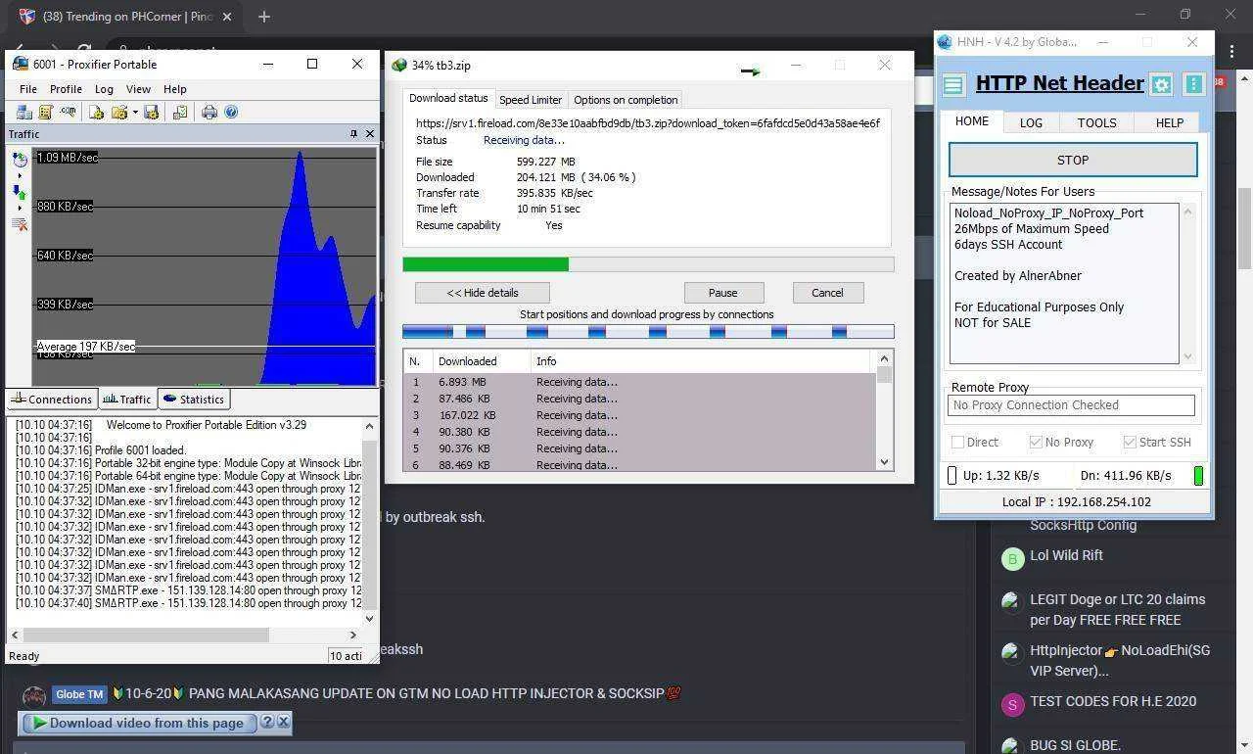This screenshot has height=754, width=1253.
Task: Expand the arrow below the up/down arrows icon
Action: (20, 208)
